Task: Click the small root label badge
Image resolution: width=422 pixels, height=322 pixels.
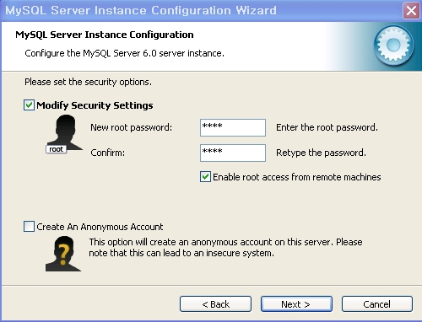Action: (56, 149)
